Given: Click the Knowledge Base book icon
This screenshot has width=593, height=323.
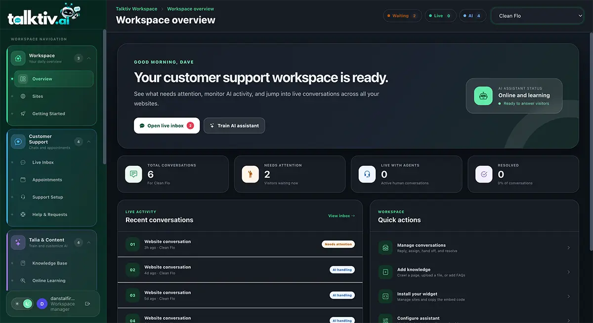Looking at the screenshot, I should click(23, 263).
